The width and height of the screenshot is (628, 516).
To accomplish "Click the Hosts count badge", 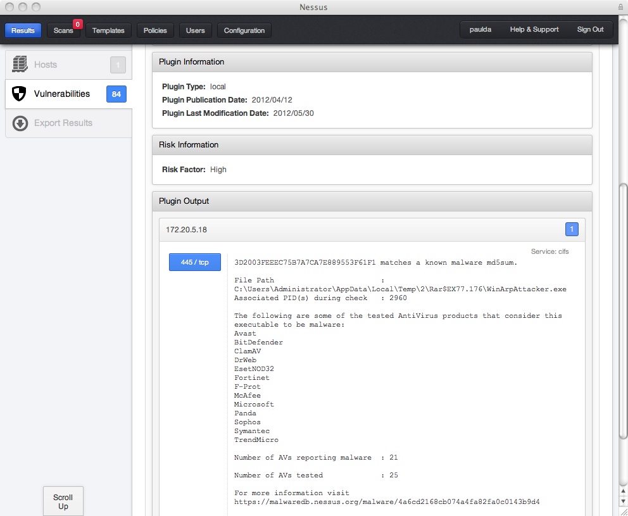I will click(x=118, y=65).
